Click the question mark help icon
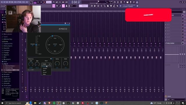Image resolution: width=186 pixels, height=105 pixels. (x=124, y=2)
